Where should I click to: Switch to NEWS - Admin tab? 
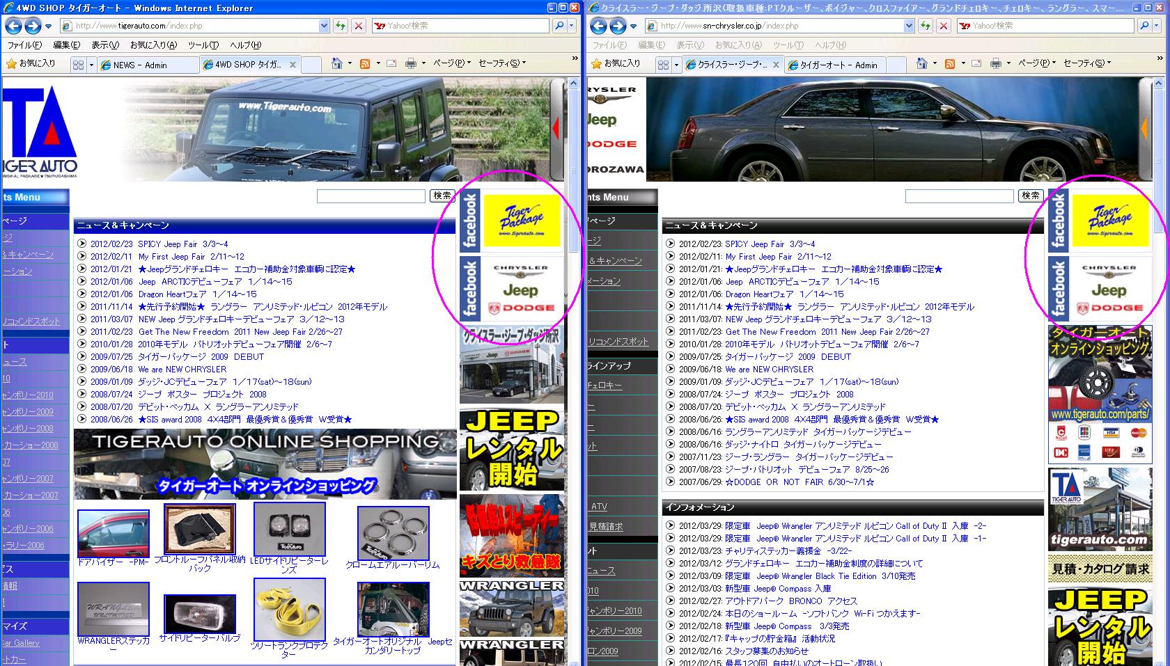click(148, 65)
